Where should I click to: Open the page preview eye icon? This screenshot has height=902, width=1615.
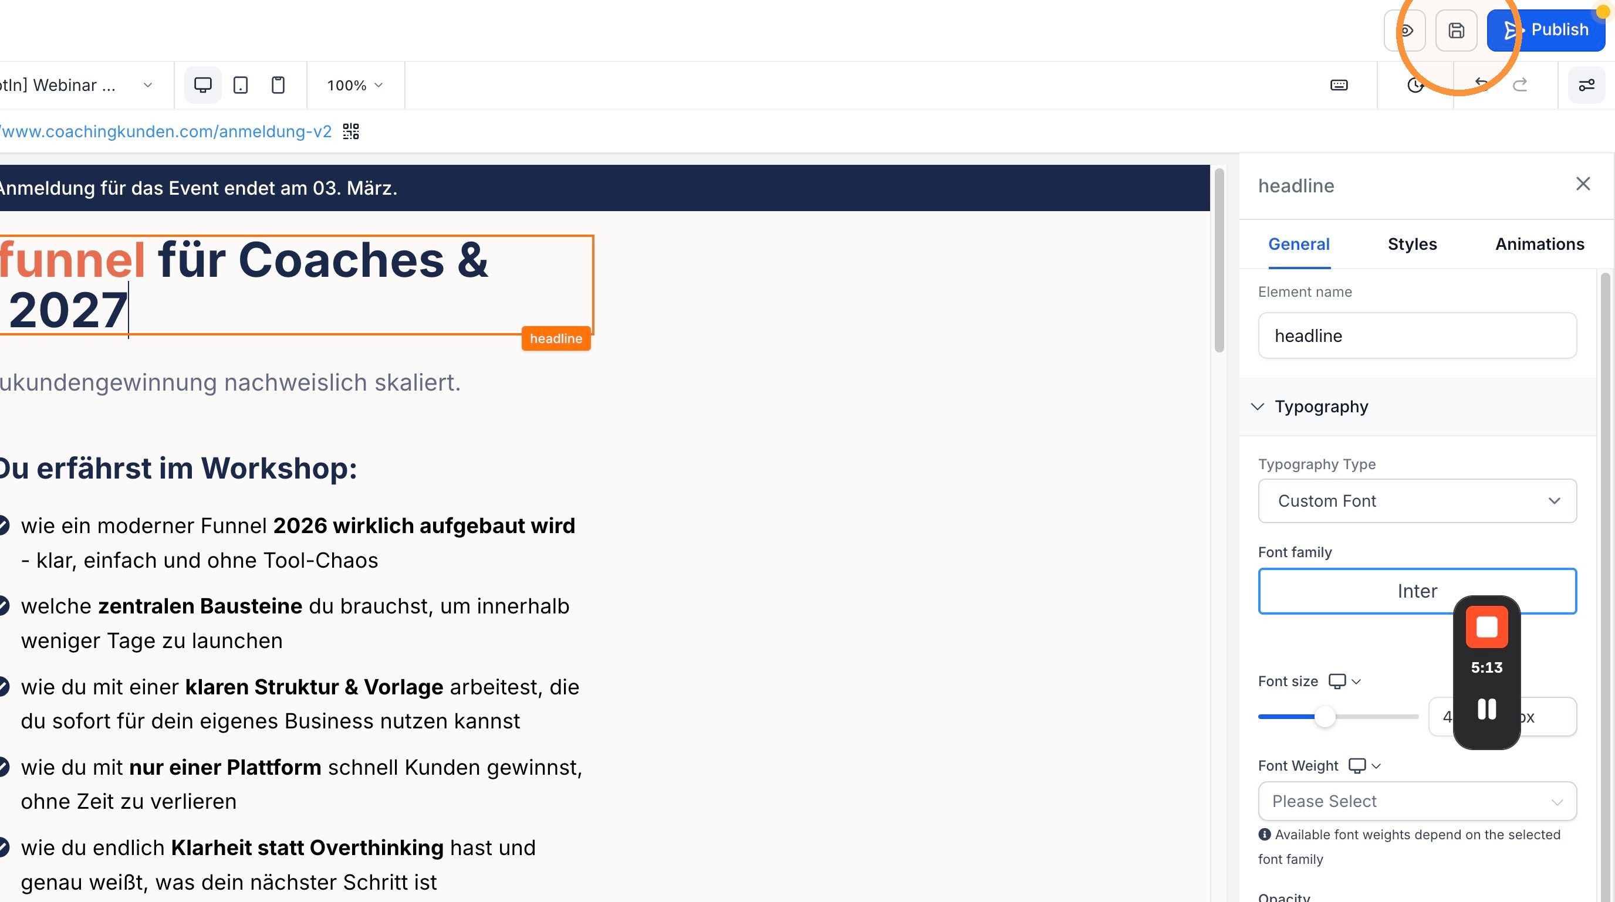click(1405, 30)
